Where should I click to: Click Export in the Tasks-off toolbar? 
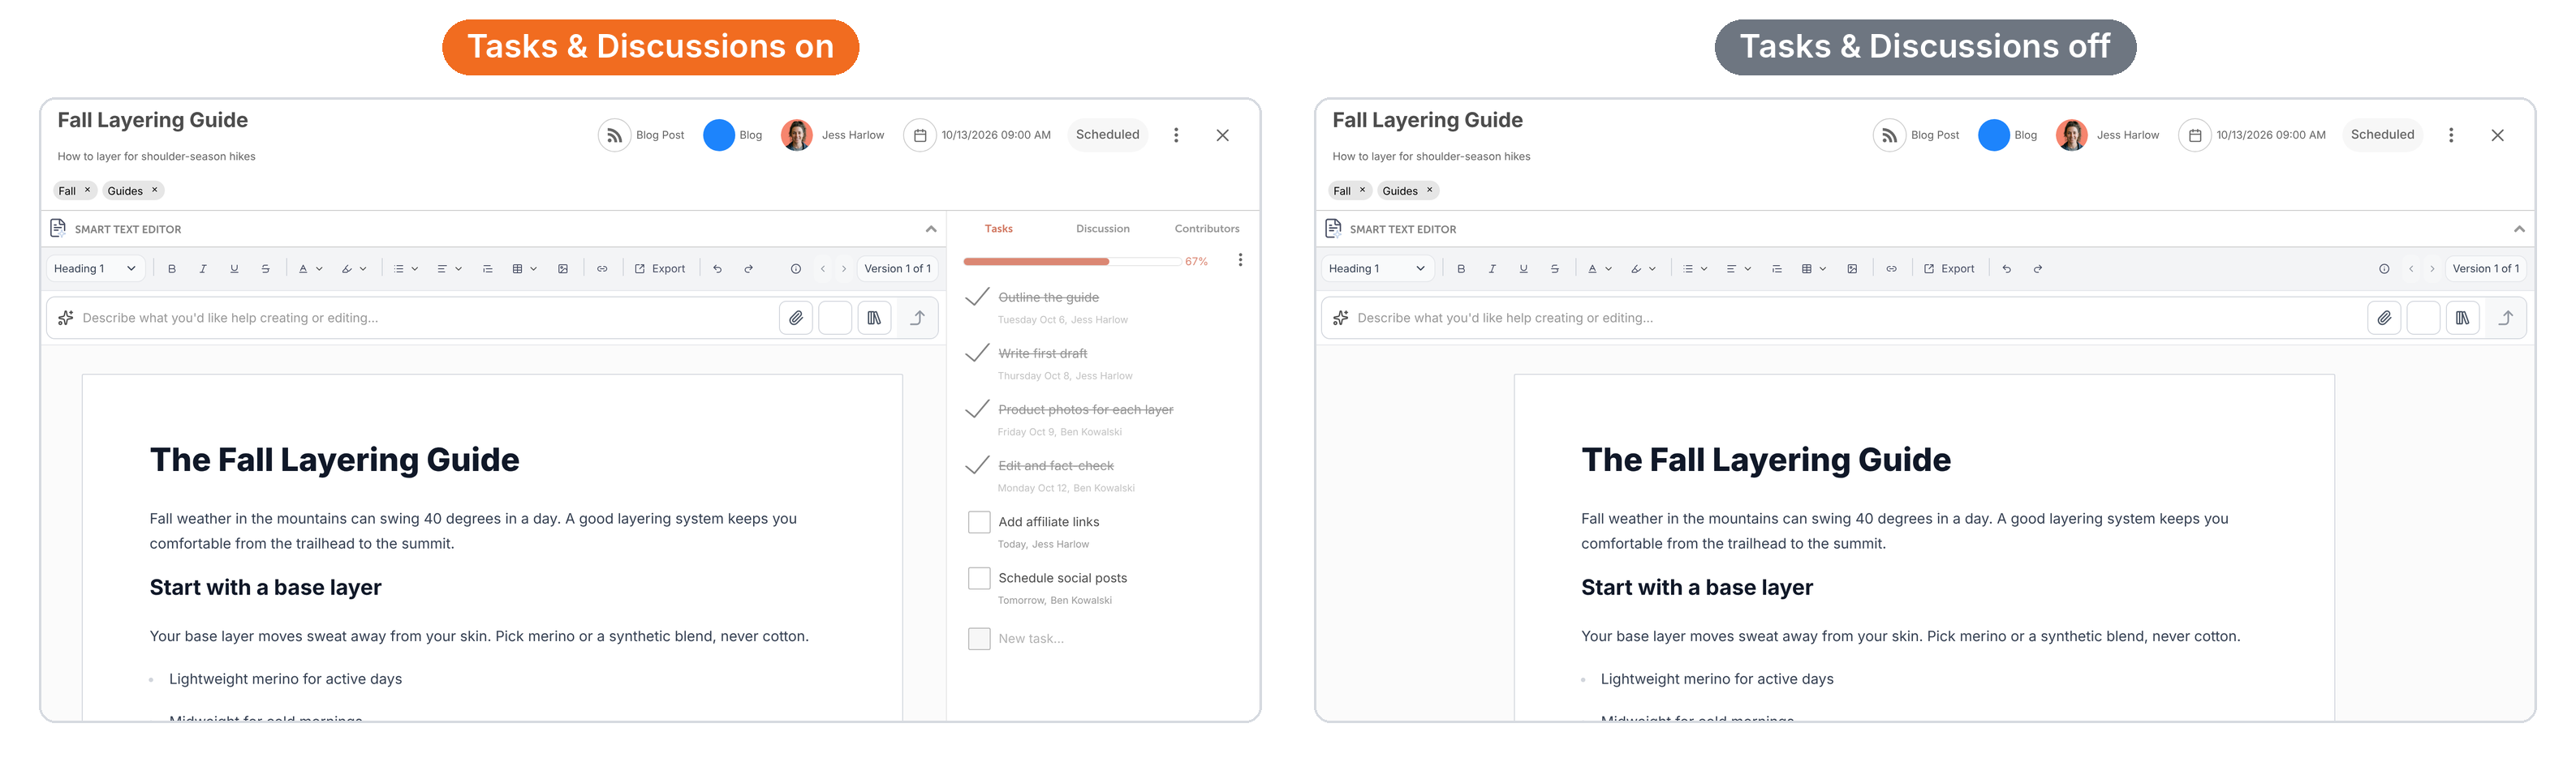[x=1949, y=268]
